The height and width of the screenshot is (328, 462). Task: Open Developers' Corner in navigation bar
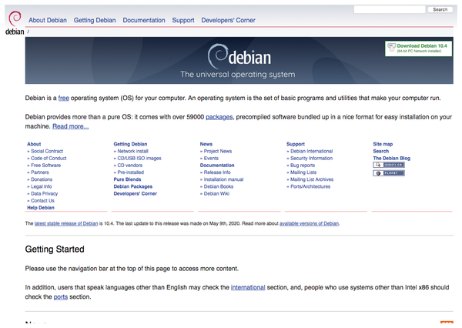[228, 20]
